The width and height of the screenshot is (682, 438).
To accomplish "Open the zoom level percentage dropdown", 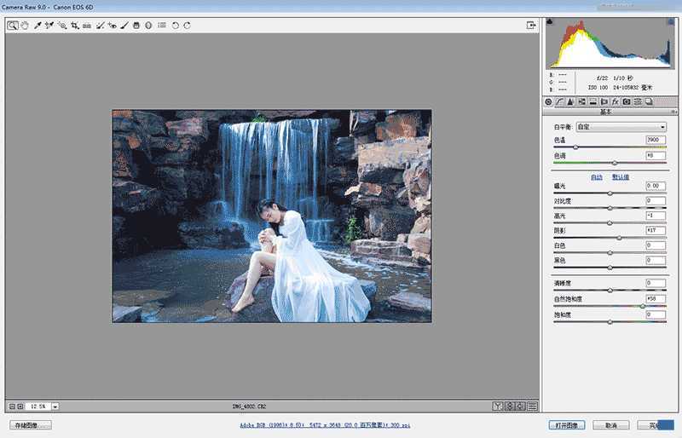I will (x=55, y=406).
